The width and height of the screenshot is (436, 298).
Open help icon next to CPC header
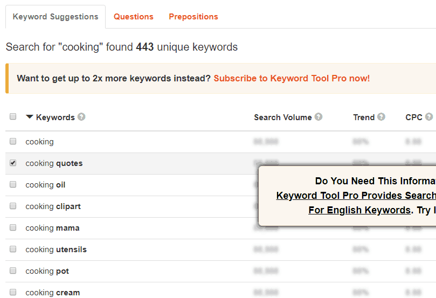[x=429, y=117]
